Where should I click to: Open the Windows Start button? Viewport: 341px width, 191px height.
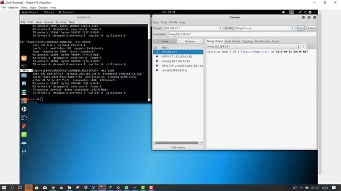[x=4, y=187]
